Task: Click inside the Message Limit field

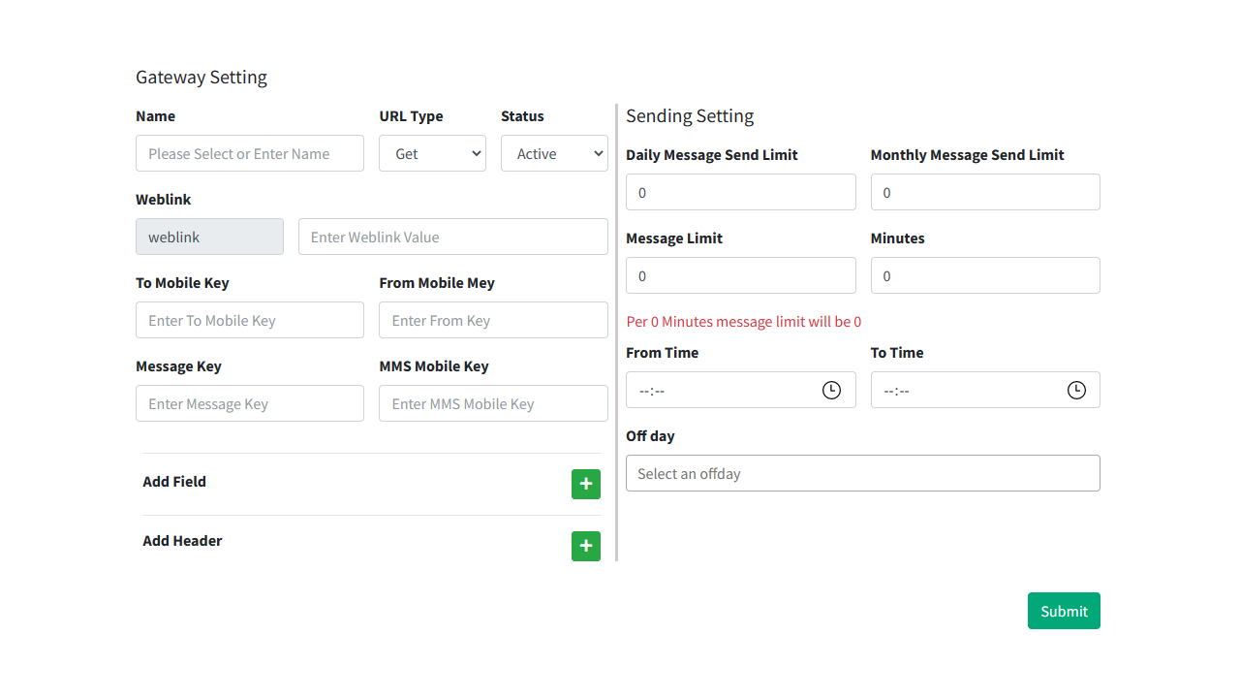Action: click(x=740, y=275)
